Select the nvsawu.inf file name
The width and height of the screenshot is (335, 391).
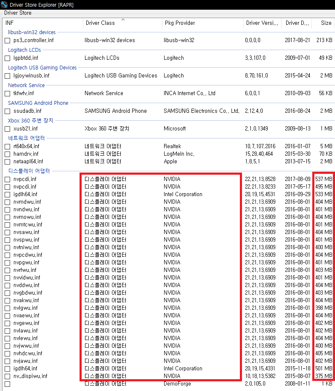tap(26, 232)
